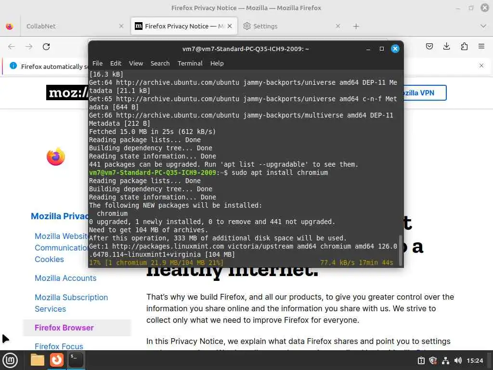Click the terminal vertical scrollbar thumb
This screenshot has height=370, width=493.
click(x=400, y=251)
